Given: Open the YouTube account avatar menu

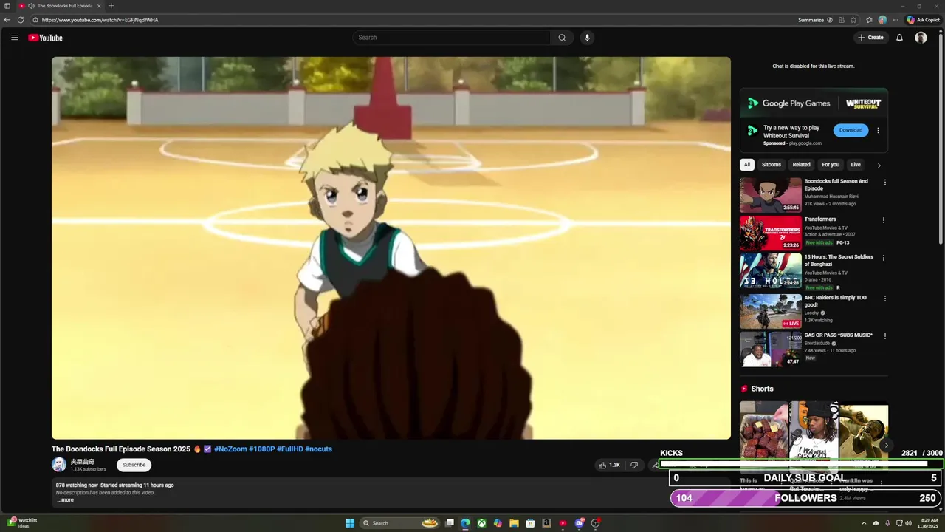Looking at the screenshot, I should pyautogui.click(x=921, y=38).
